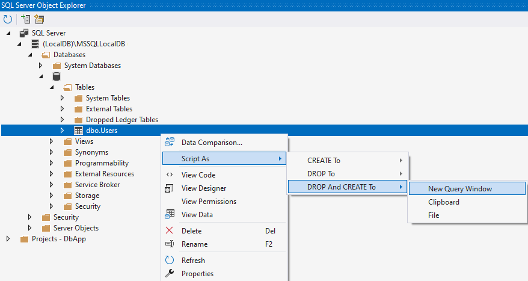Viewport: 528px width, 281px height.
Task: Click the View Code angle-brackets icon
Action: click(170, 174)
